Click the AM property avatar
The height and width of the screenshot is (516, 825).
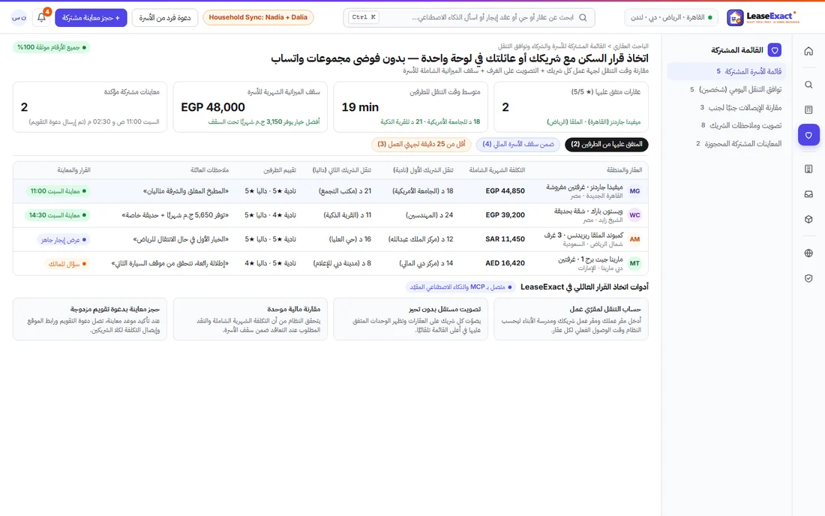click(635, 239)
